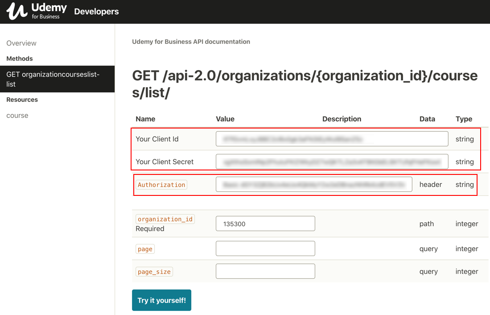Image resolution: width=490 pixels, height=315 pixels.
Task: Click the integer type in organization_id row
Action: (x=466, y=224)
